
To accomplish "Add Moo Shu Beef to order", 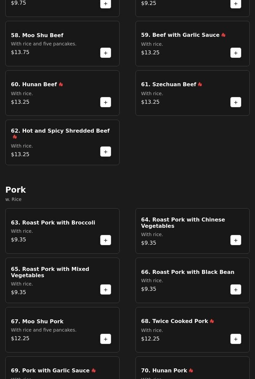I will tap(106, 53).
